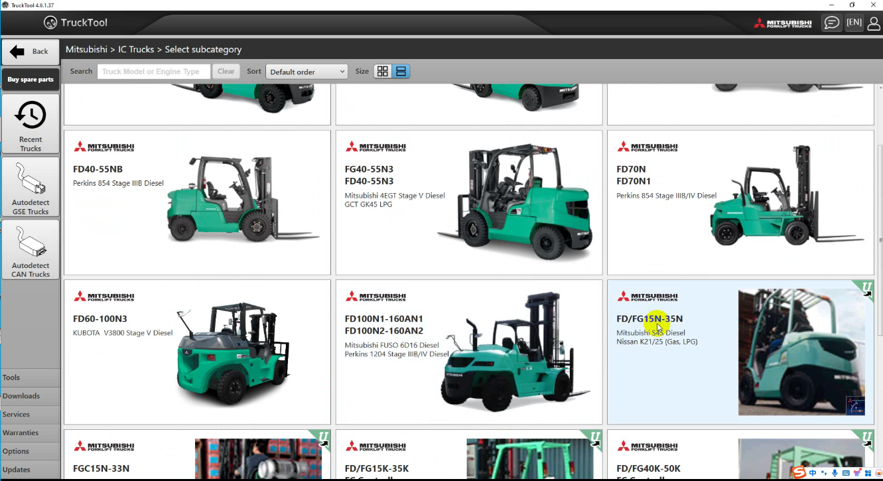This screenshot has width=883, height=481.
Task: Focus the truck model search field
Action: [154, 72]
